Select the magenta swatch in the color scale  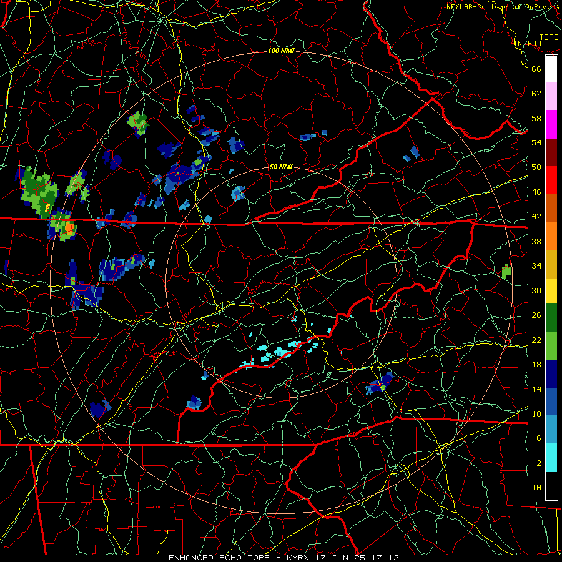[x=551, y=124]
